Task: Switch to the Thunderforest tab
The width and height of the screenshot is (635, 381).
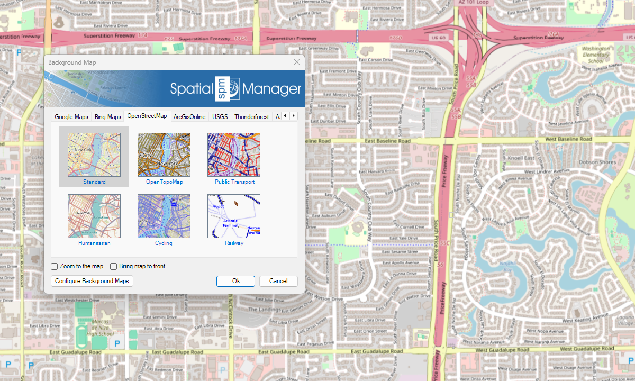Action: 252,117
